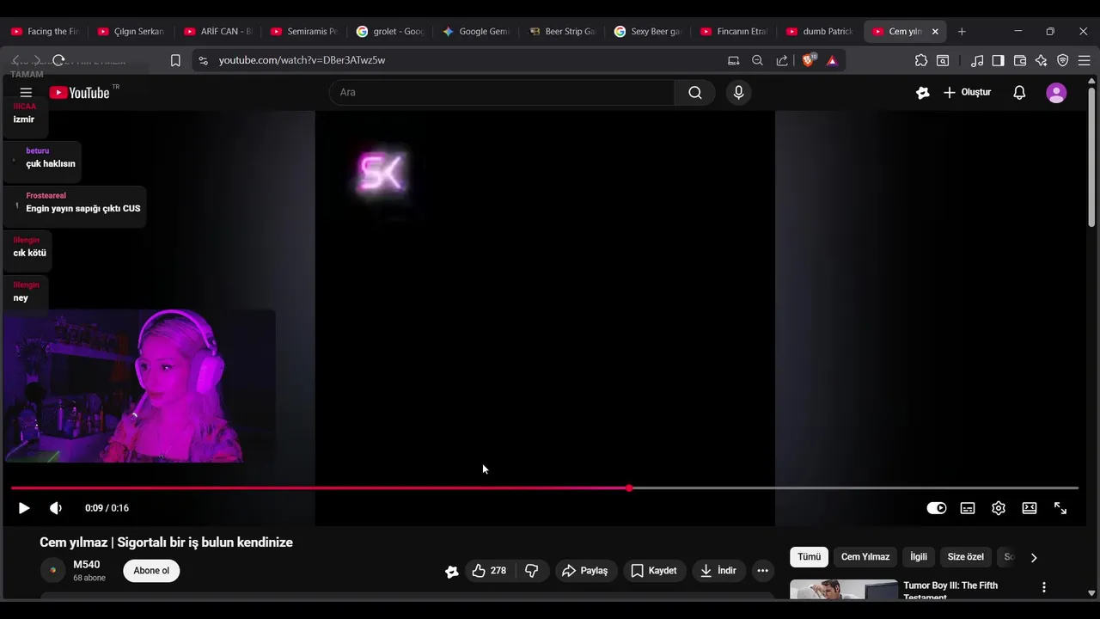Close the Cem yılmaz tab
Image resolution: width=1100 pixels, height=619 pixels.
[935, 31]
